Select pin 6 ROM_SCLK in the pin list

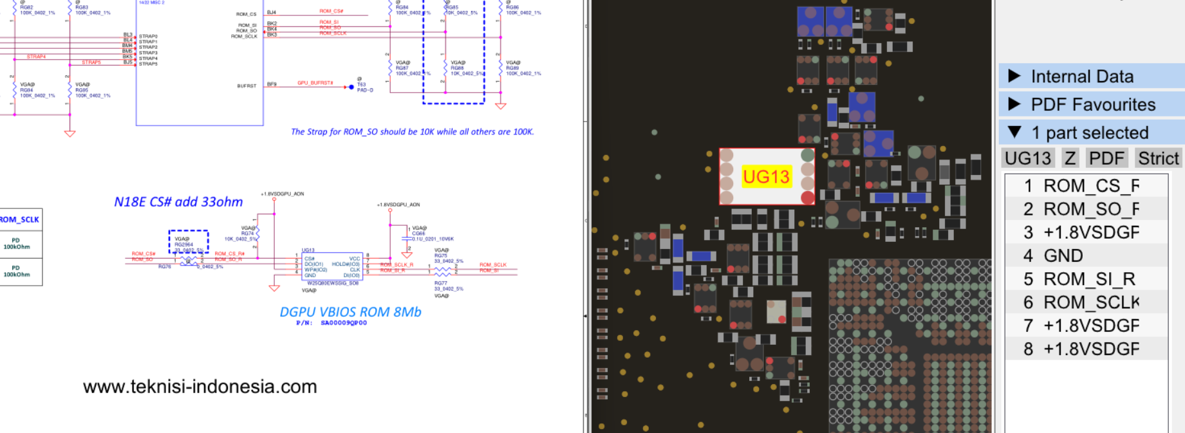[1087, 302]
